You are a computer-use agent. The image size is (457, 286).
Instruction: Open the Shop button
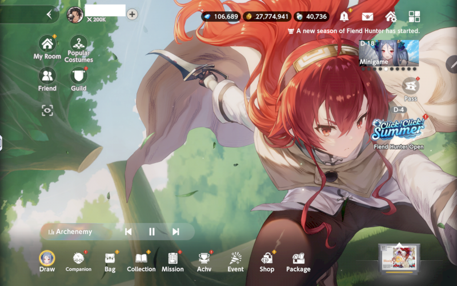point(267,259)
